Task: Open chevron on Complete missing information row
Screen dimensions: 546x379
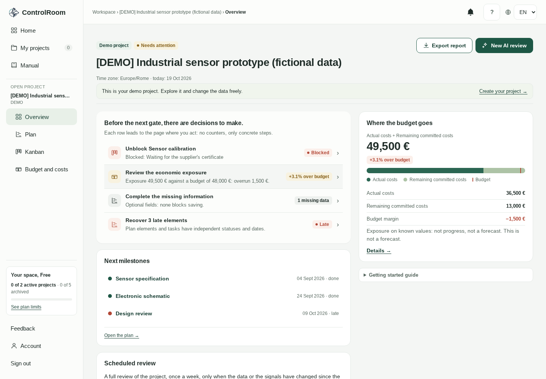Action: coord(338,201)
